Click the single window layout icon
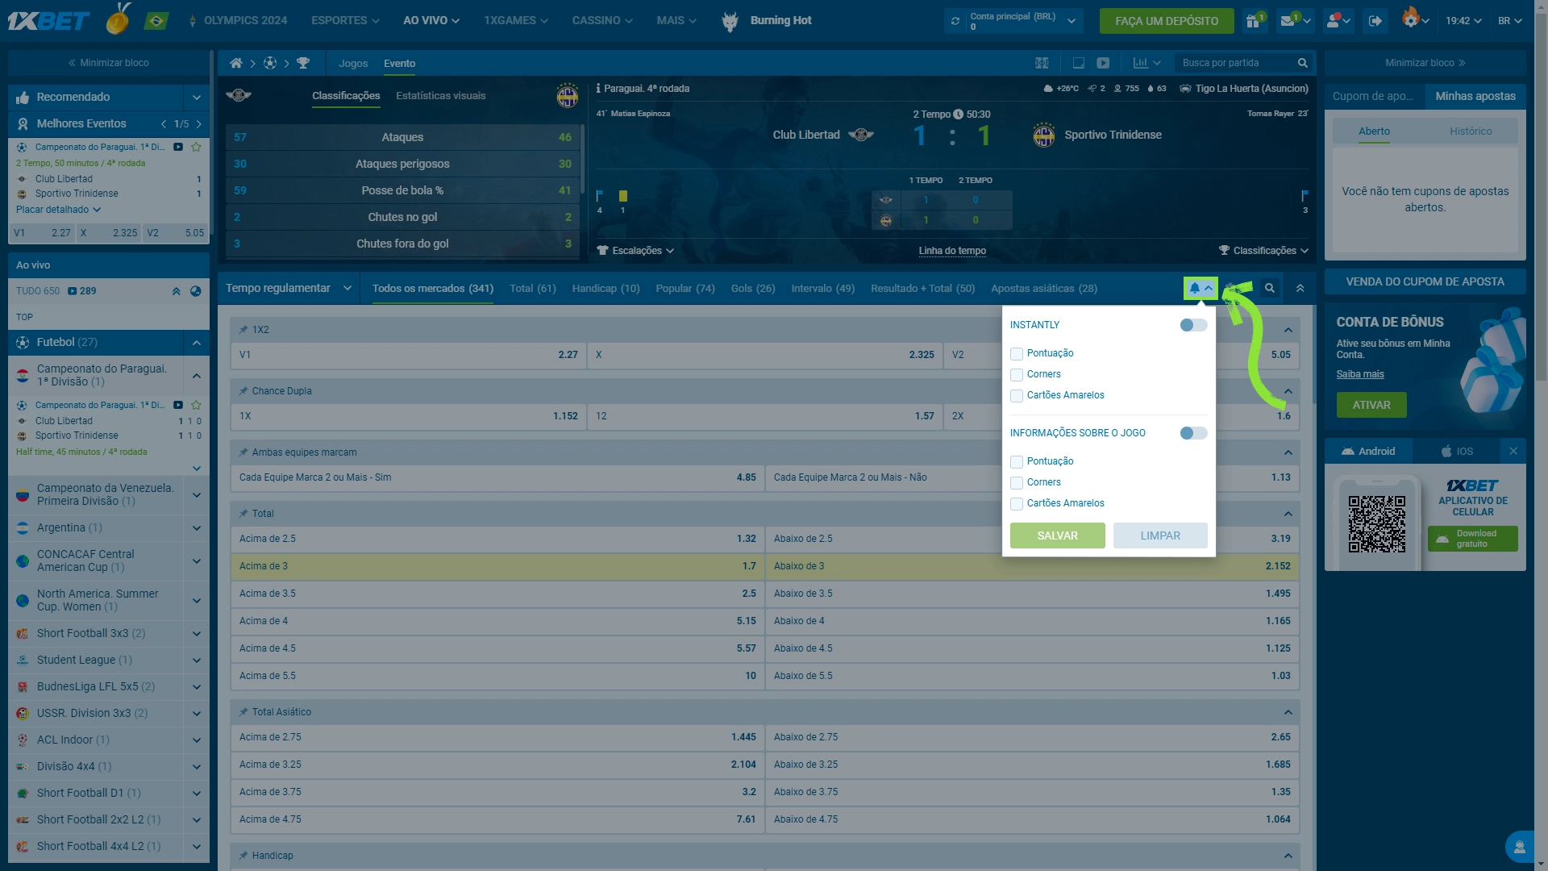This screenshot has height=871, width=1548. tap(1078, 63)
